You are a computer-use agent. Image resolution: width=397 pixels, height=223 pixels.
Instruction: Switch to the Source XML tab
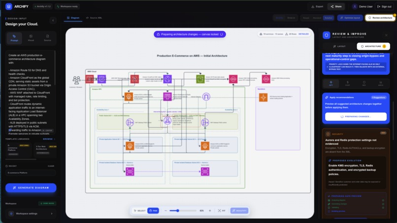(94, 18)
